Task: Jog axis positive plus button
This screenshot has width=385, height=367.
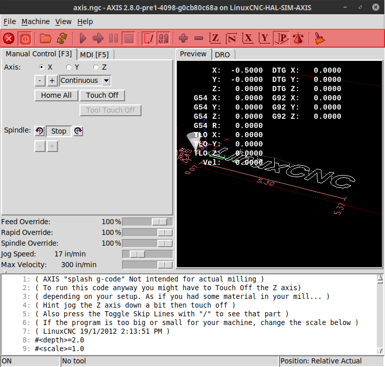Action: point(52,81)
